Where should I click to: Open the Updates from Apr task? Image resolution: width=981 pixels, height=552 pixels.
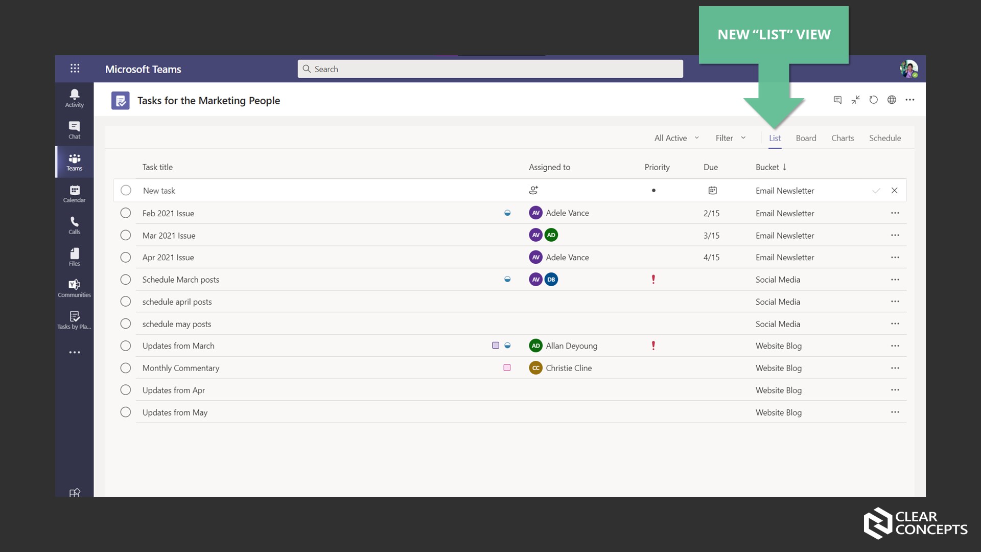(174, 390)
